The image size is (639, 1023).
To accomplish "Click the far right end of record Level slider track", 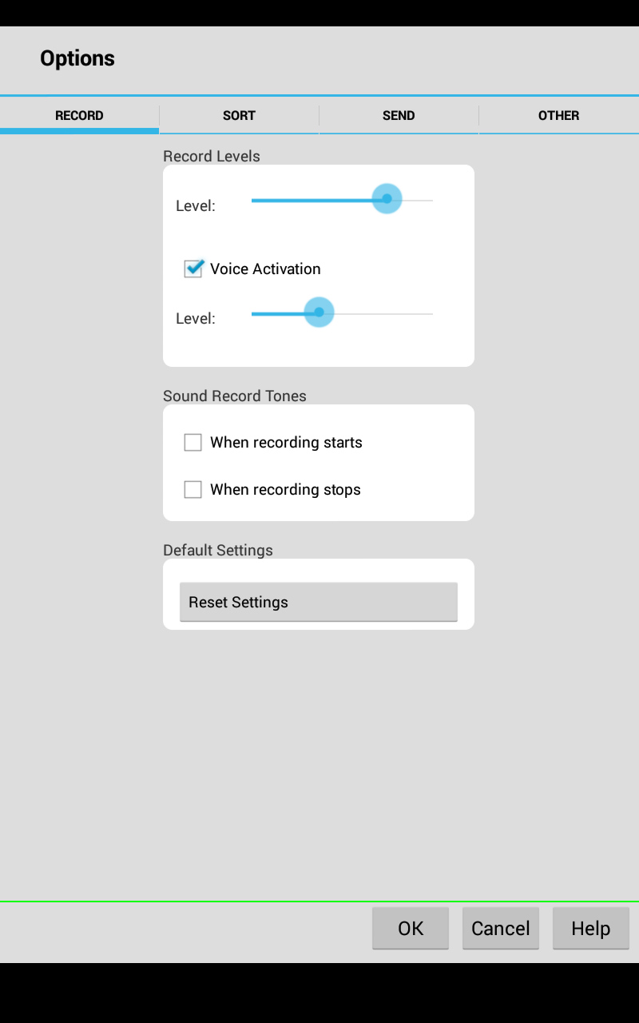I will 431,200.
